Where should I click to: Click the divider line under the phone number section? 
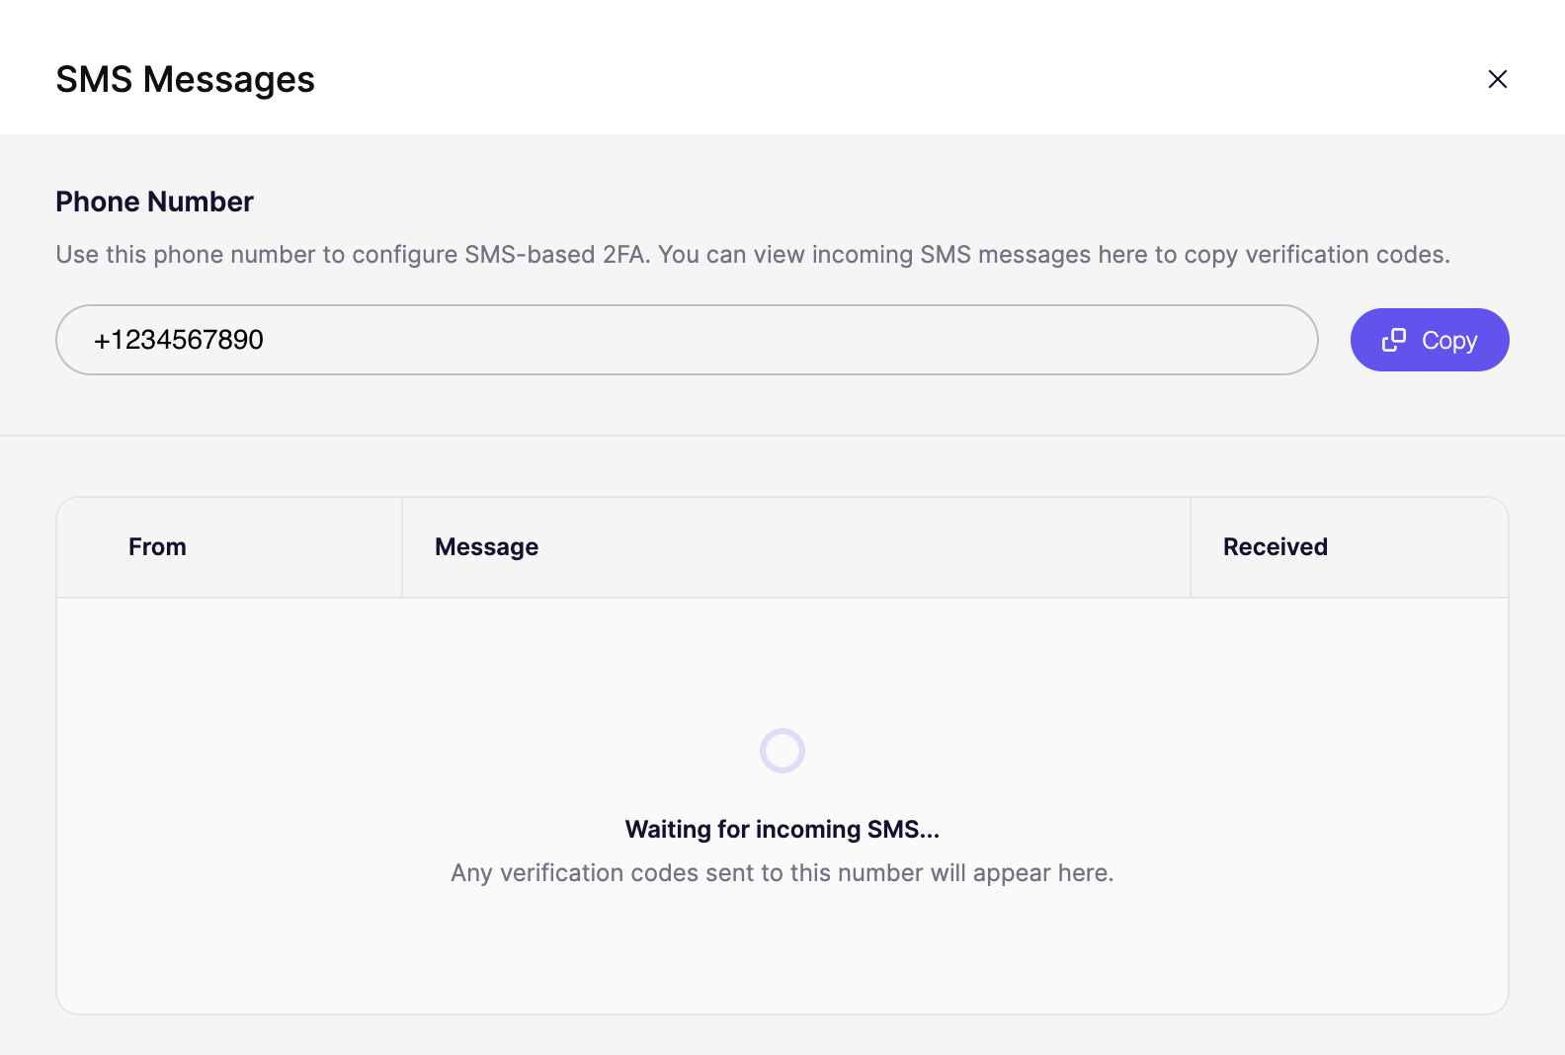click(x=782, y=436)
